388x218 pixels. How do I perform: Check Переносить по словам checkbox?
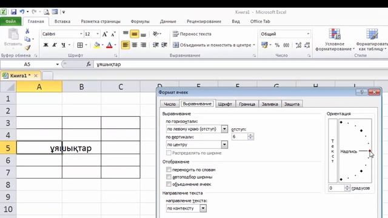[169, 170]
